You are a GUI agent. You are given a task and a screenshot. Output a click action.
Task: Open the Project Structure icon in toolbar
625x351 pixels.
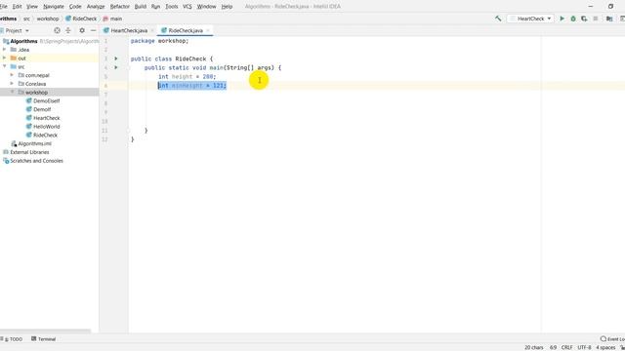(x=609, y=19)
